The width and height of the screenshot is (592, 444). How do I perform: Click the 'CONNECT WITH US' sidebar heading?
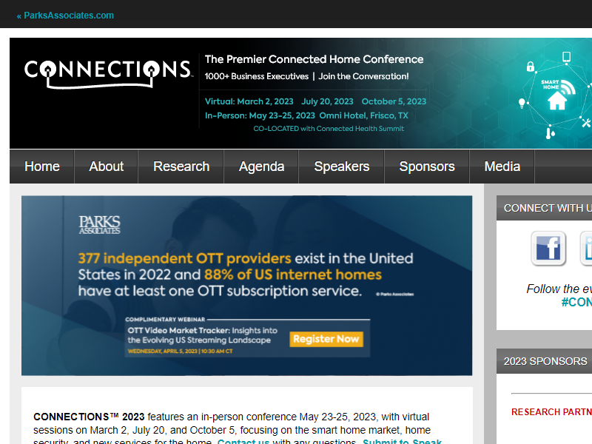pos(548,208)
